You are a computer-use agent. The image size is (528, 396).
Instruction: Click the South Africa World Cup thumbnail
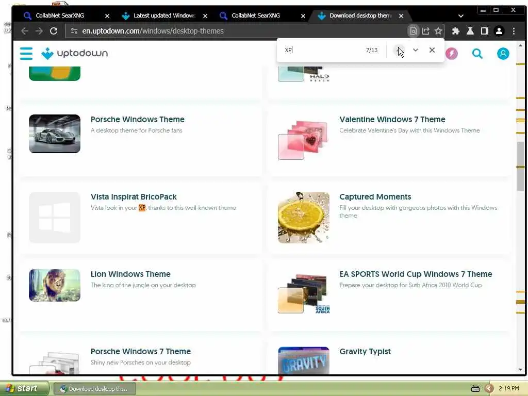[304, 293]
